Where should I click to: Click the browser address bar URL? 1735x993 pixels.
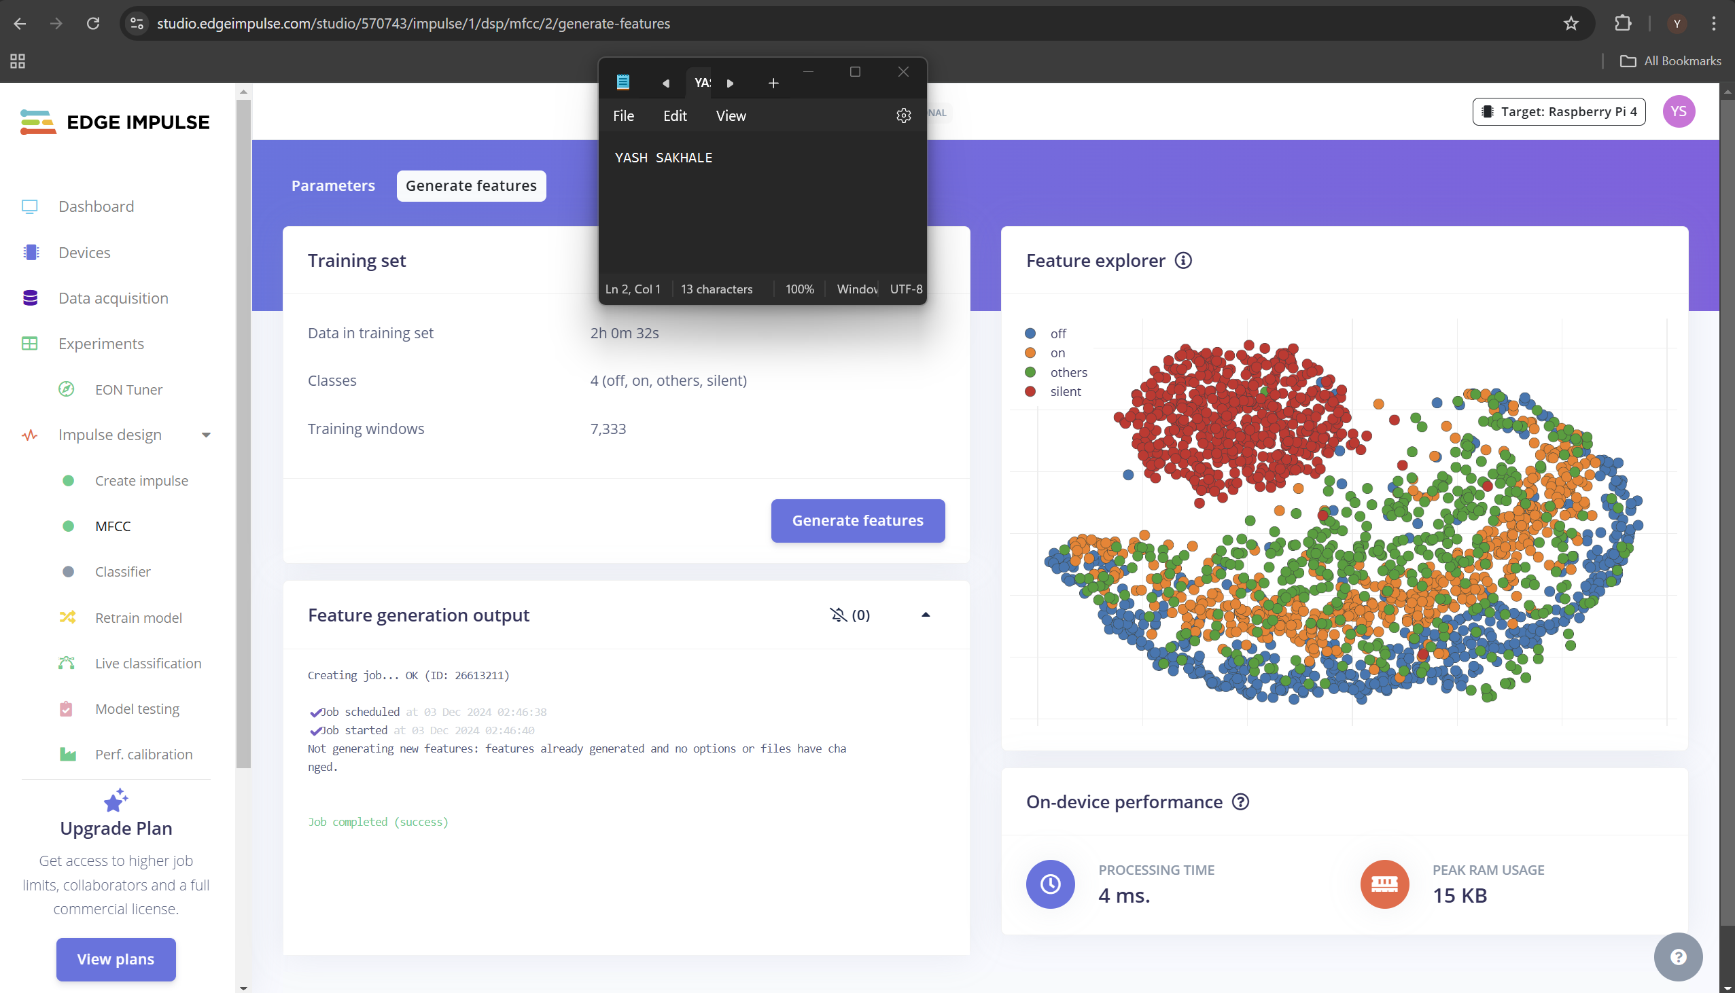(x=413, y=24)
